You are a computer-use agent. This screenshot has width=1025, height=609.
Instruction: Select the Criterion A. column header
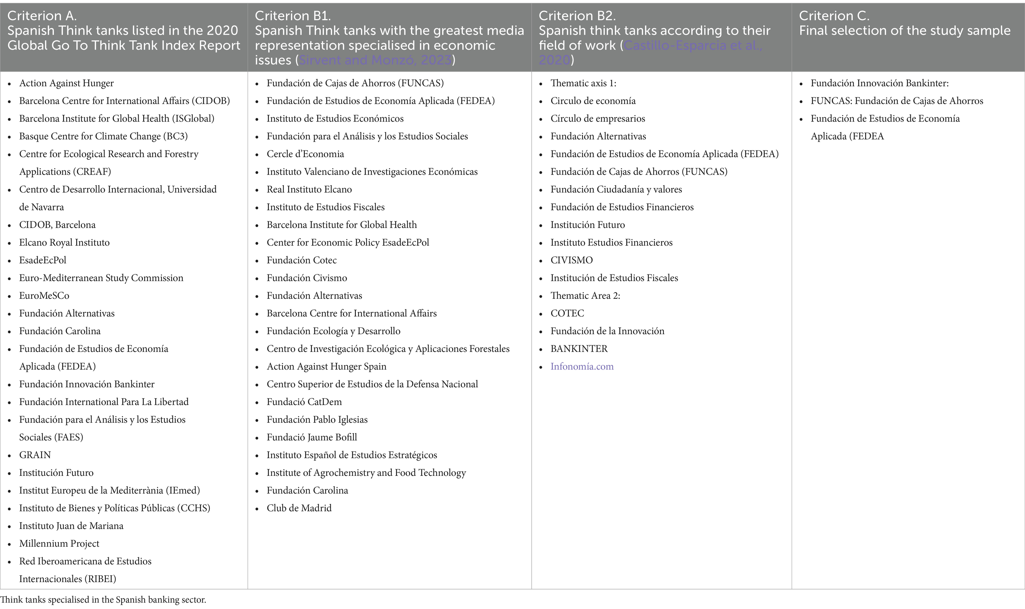pos(124,37)
